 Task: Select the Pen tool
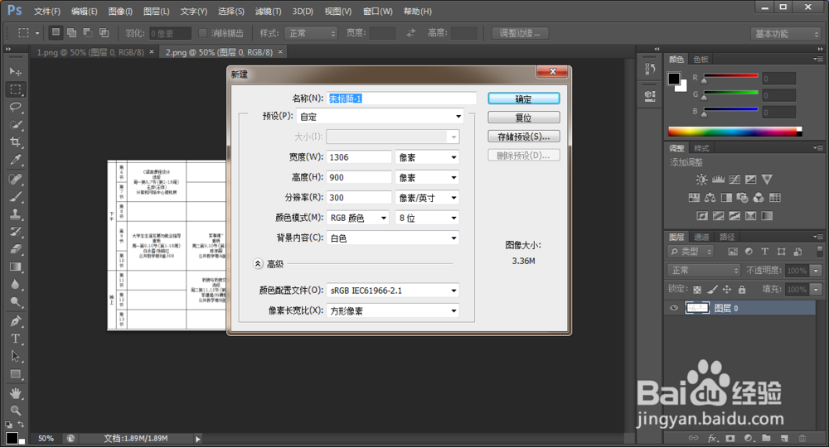point(15,321)
